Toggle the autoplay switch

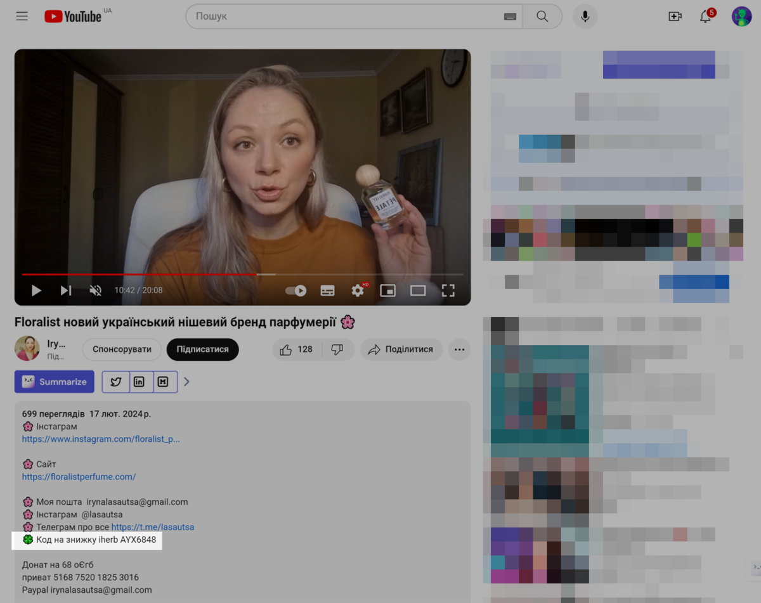(296, 290)
